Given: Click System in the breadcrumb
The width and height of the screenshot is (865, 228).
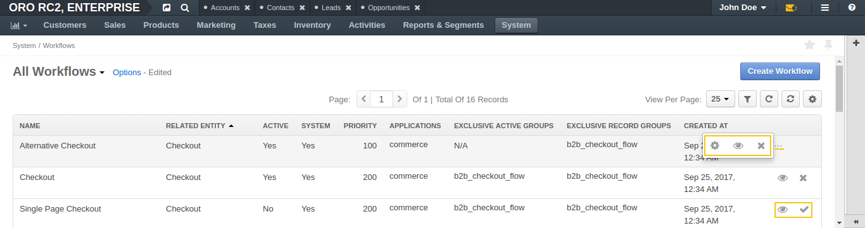Looking at the screenshot, I should [24, 45].
